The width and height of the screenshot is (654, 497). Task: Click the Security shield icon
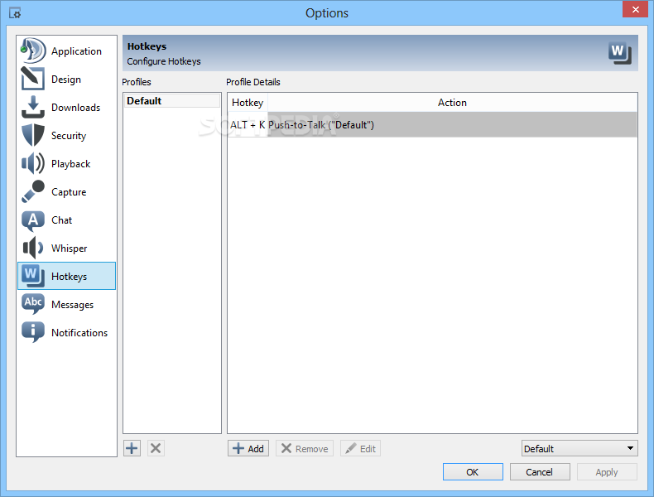[x=33, y=135]
